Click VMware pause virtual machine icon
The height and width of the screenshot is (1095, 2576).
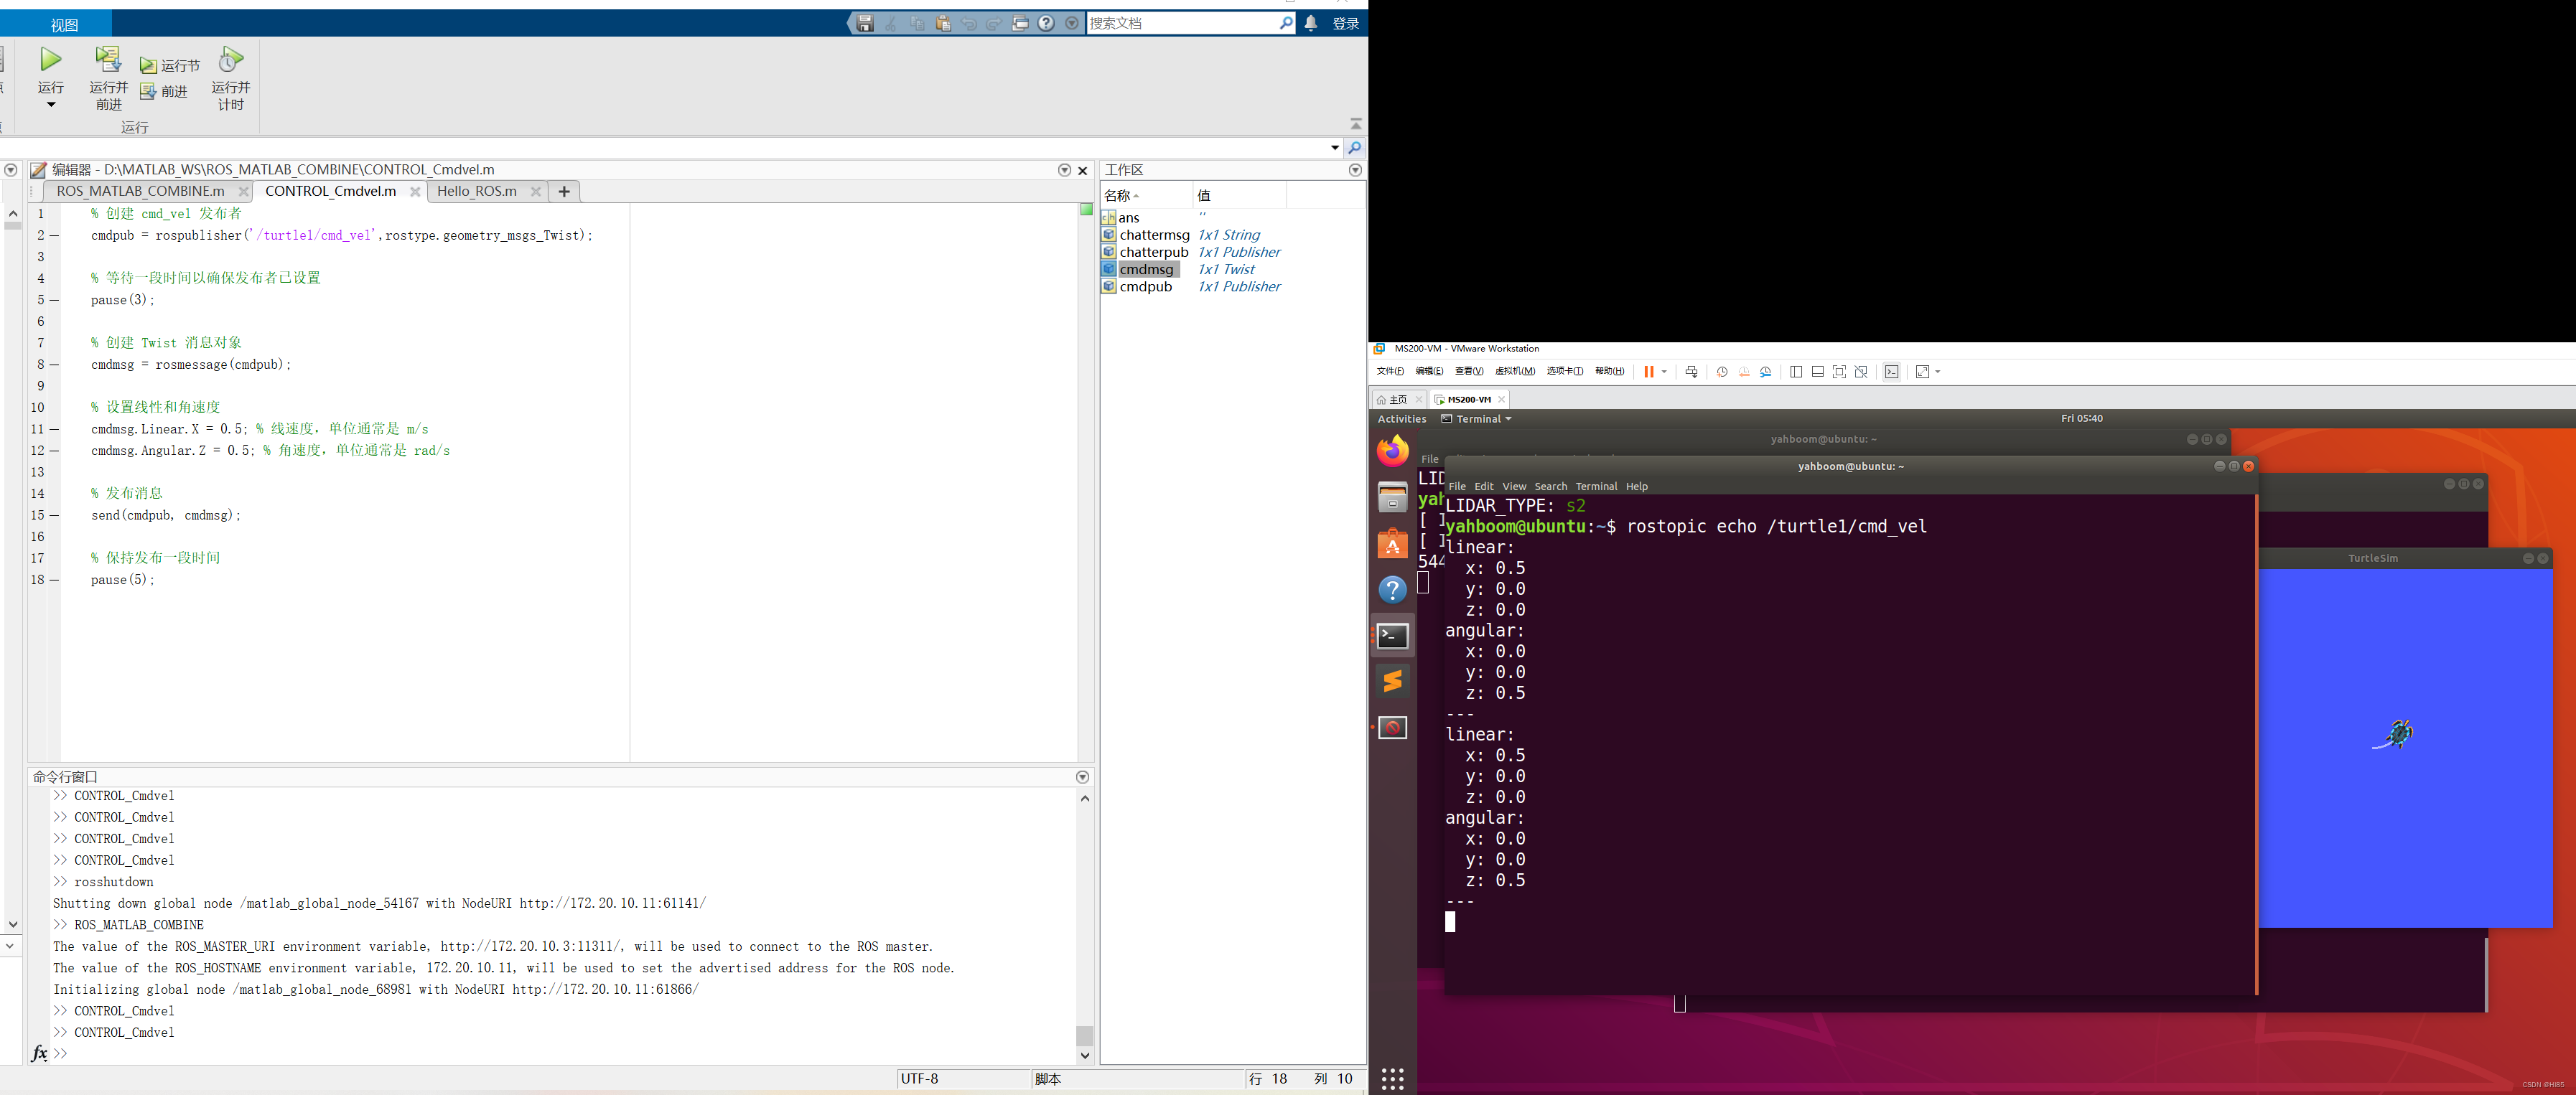pos(1648,372)
